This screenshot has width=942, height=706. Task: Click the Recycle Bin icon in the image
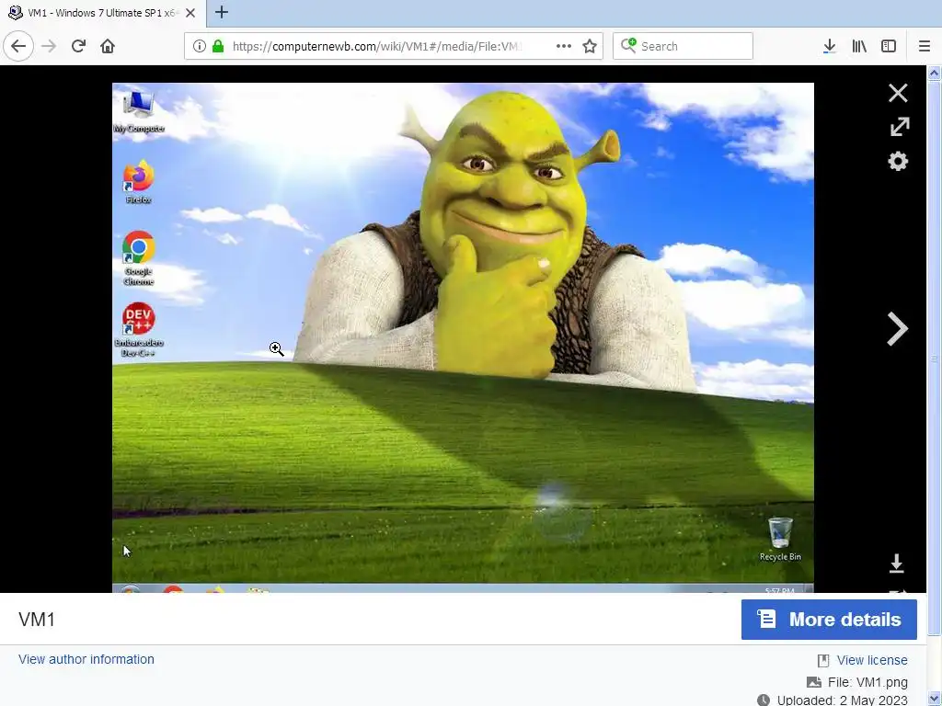[780, 539]
